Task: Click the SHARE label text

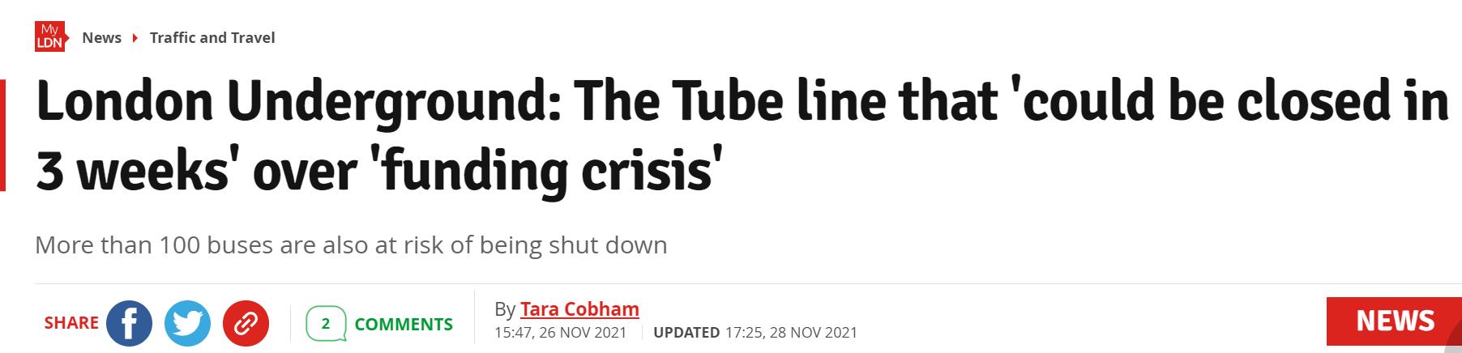Action: [x=71, y=322]
